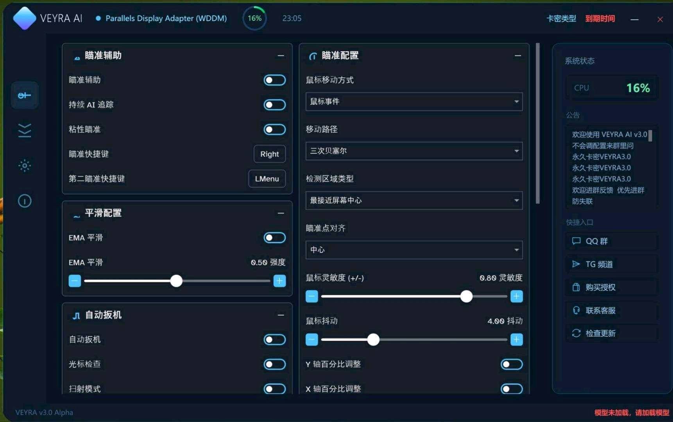The image size is (673, 422).
Task: Click the 4.00 抖动 value
Action: 505,321
